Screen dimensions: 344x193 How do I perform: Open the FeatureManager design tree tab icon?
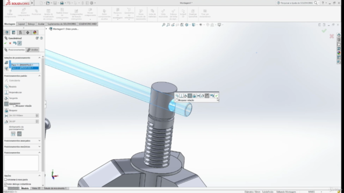click(x=7, y=33)
